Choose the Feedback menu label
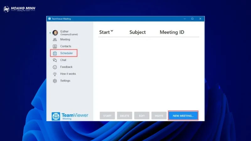The width and height of the screenshot is (251, 141). (x=66, y=67)
